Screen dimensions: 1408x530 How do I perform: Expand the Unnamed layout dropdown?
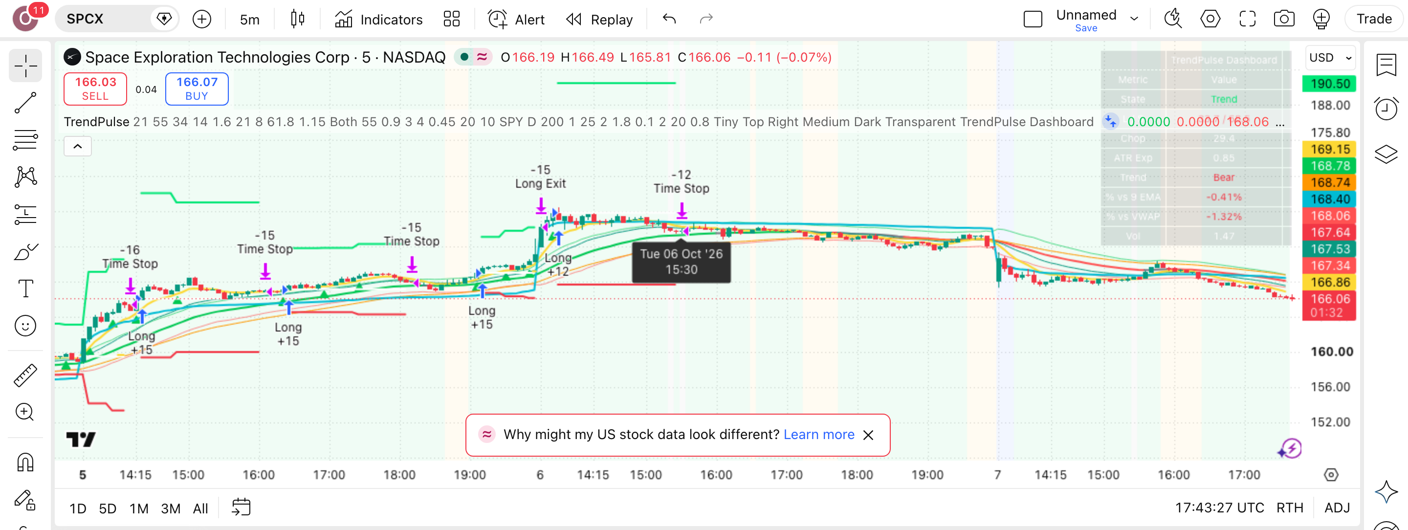(1134, 19)
